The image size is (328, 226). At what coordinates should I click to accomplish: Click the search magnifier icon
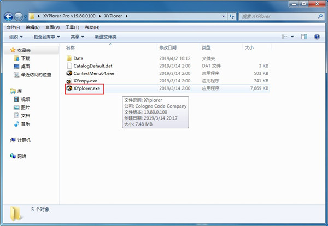pos(320,16)
